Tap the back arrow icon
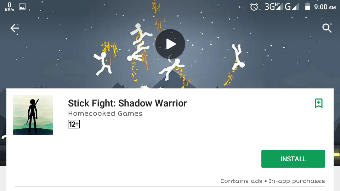Screen dimensions: 340x191 (15, 28)
